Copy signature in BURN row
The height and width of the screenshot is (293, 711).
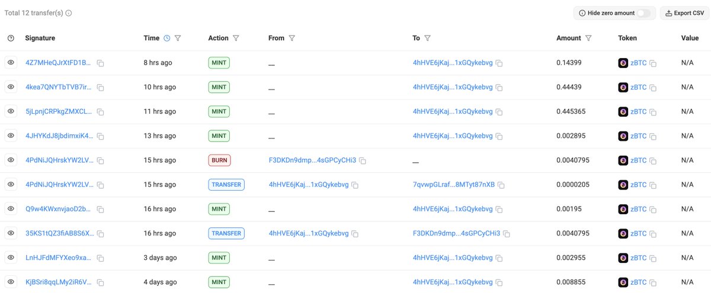click(x=101, y=160)
